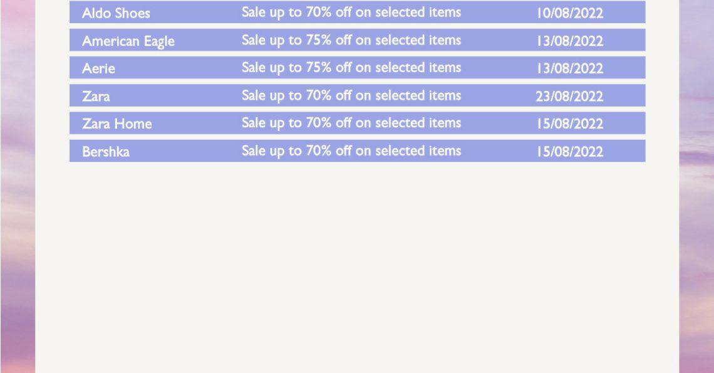Click the date in the Aerie row

click(x=569, y=68)
